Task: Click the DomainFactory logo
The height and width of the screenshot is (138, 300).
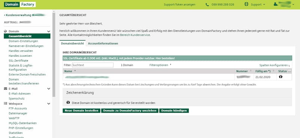Action: click(20, 4)
